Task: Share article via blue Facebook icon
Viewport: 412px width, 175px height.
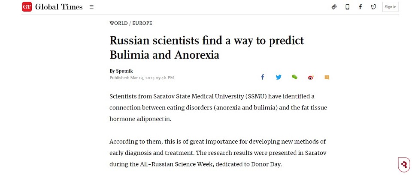Action: point(263,77)
